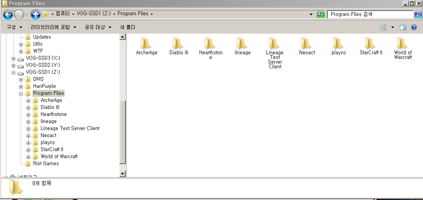Select World of Warcraft in the folder tree
Viewport: 423px width, 200px height.
tap(59, 156)
